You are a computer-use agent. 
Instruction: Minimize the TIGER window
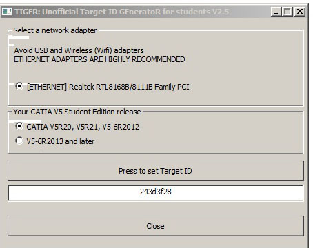(x=276, y=12)
